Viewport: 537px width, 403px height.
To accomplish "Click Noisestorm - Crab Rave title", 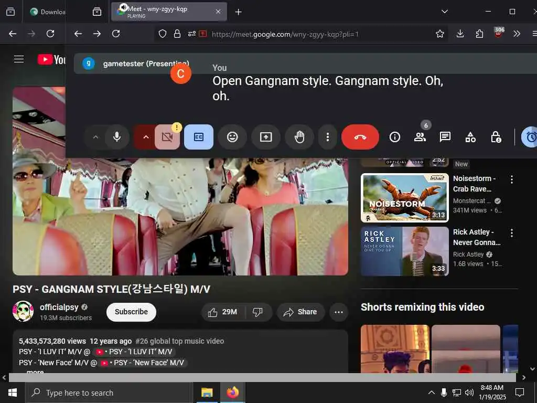I will [474, 184].
